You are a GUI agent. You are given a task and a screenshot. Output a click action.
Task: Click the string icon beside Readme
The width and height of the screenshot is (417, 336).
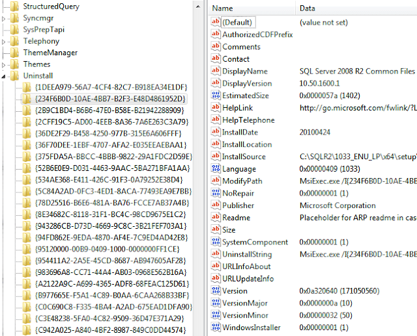click(x=216, y=217)
